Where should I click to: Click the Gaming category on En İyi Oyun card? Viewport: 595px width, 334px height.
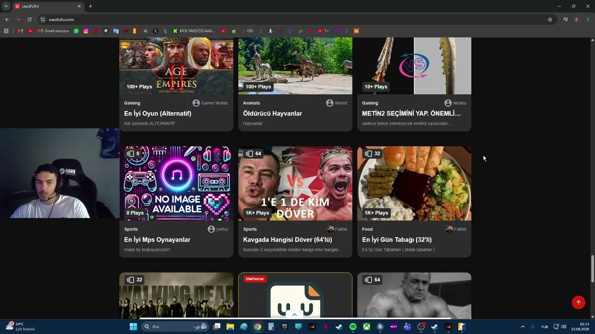pos(132,103)
